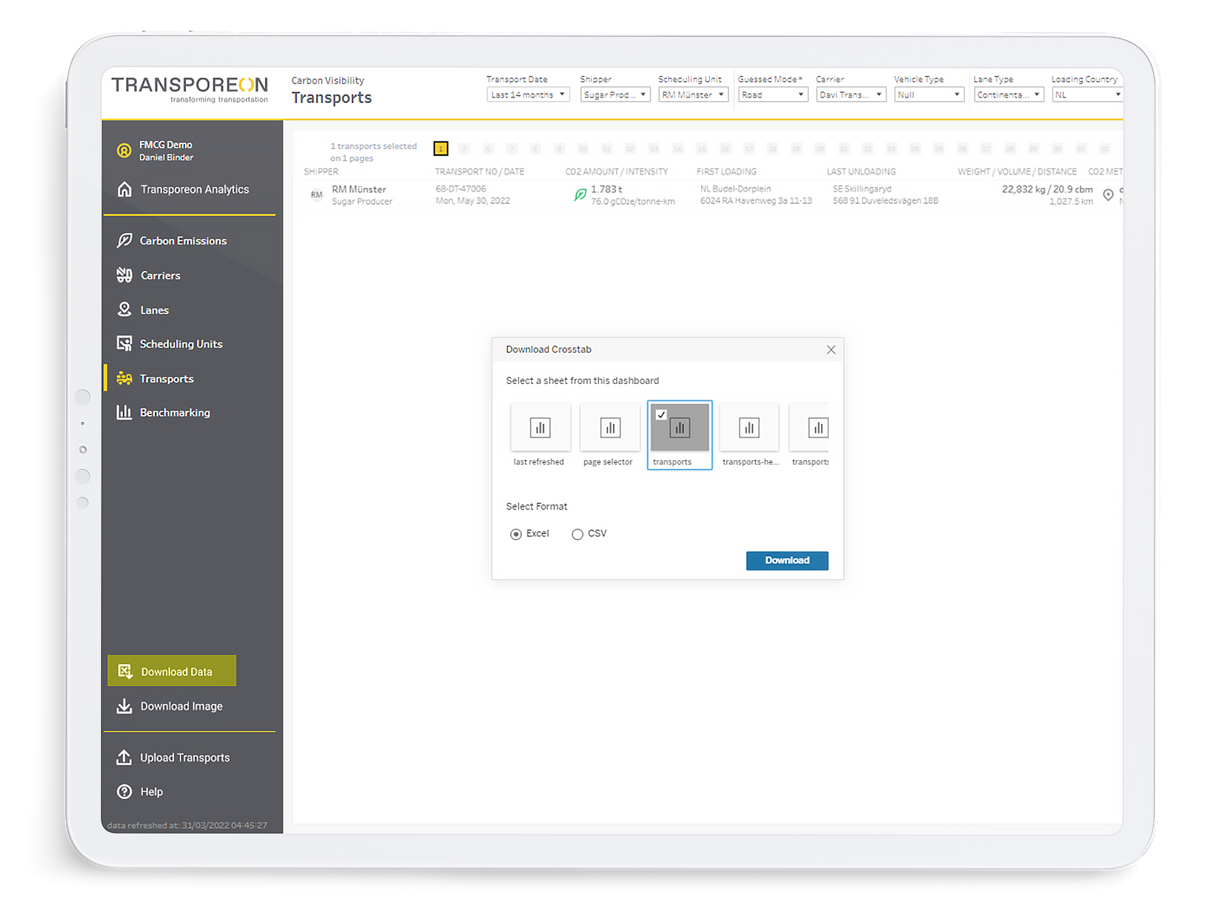Image resolution: width=1217 pixels, height=912 pixels.
Task: Click the CO2 AMOUNT / INTENSITY column header
Action: point(617,171)
